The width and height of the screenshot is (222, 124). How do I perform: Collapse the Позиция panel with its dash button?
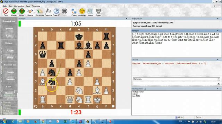pos(129,18)
